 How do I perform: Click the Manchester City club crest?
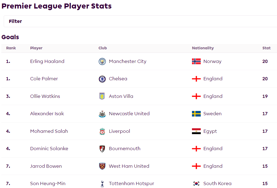click(x=102, y=62)
